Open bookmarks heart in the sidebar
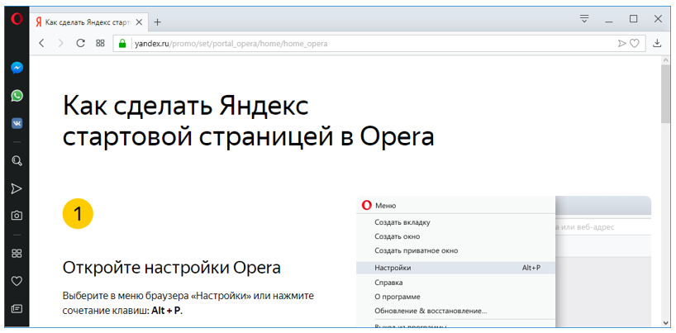The image size is (676, 333). (17, 281)
